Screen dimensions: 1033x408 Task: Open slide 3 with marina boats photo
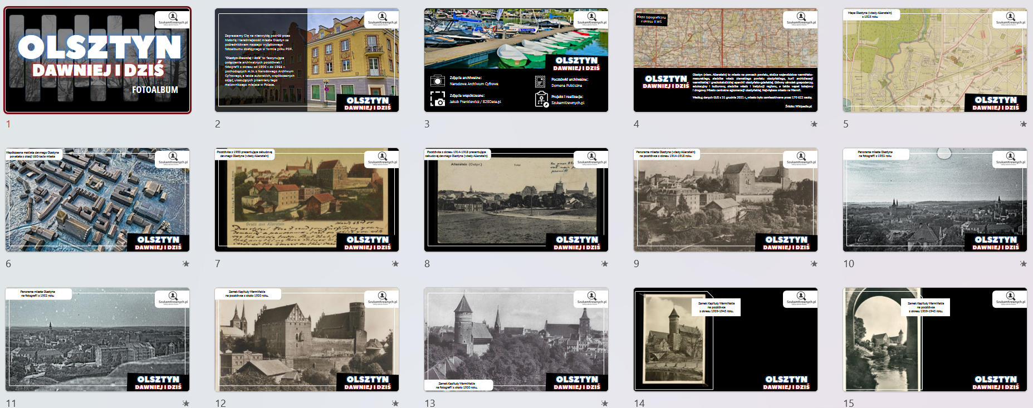516,60
